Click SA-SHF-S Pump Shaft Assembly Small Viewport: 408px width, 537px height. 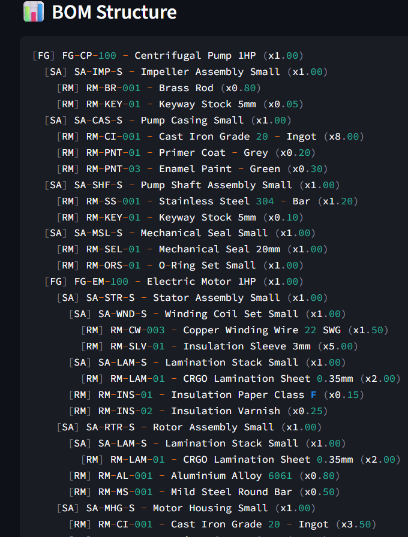192,185
